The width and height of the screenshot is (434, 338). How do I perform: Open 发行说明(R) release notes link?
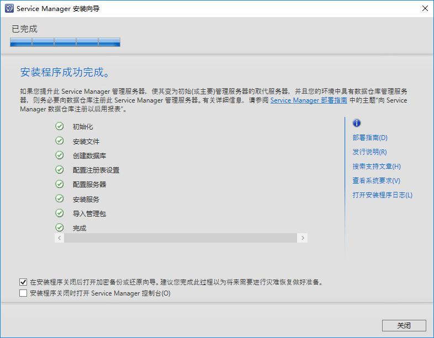point(369,152)
